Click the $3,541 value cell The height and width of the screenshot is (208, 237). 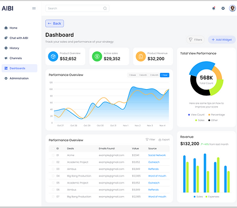point(135,155)
